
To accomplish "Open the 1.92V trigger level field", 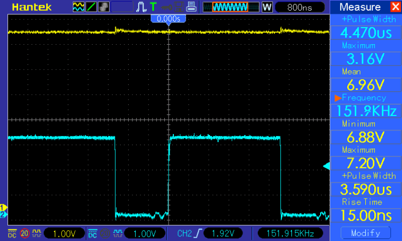I will coord(222,233).
